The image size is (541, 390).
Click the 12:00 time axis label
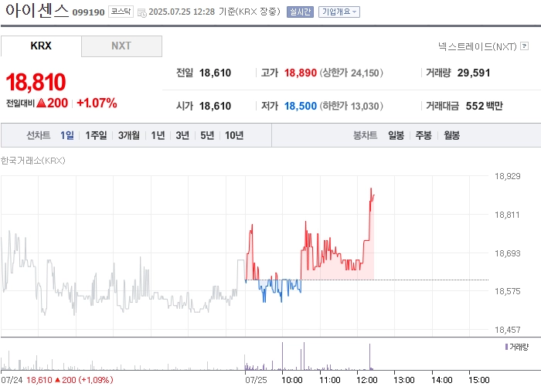367,380
